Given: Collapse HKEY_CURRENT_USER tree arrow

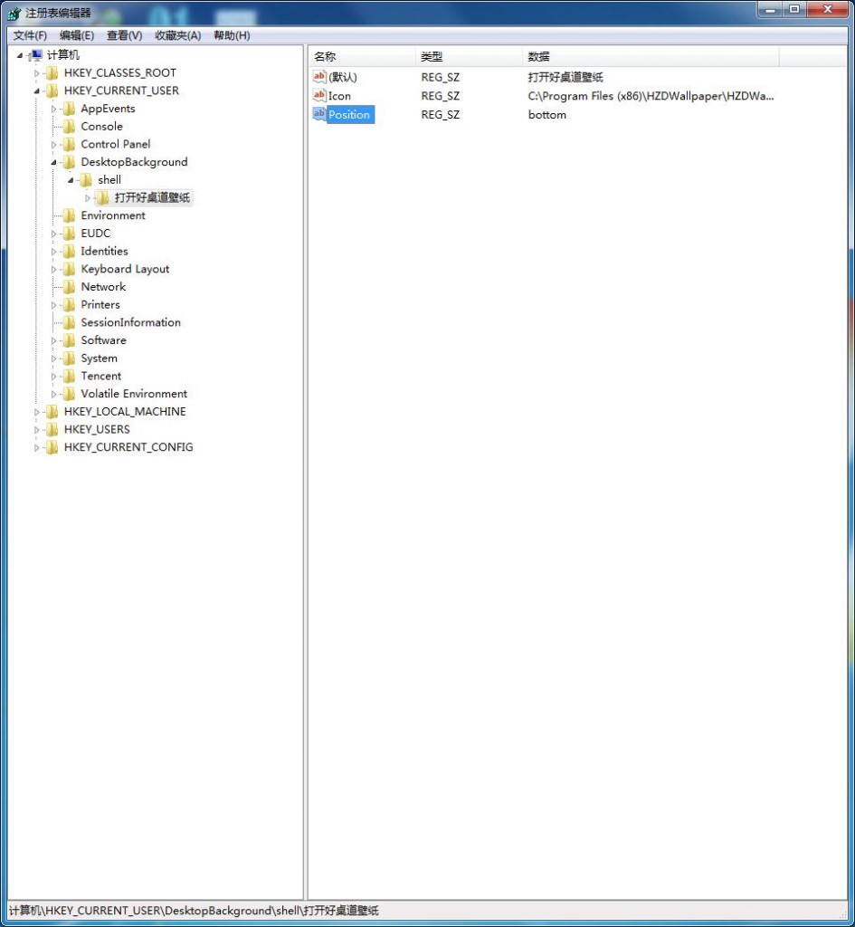Looking at the screenshot, I should [36, 91].
